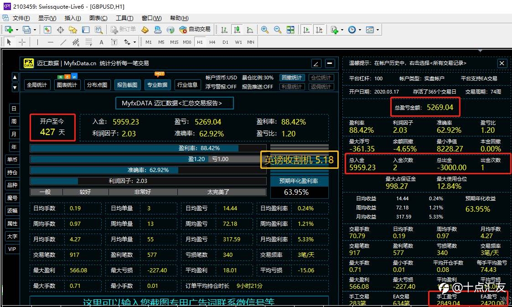Select the arrow cursor tool

coord(9,42)
